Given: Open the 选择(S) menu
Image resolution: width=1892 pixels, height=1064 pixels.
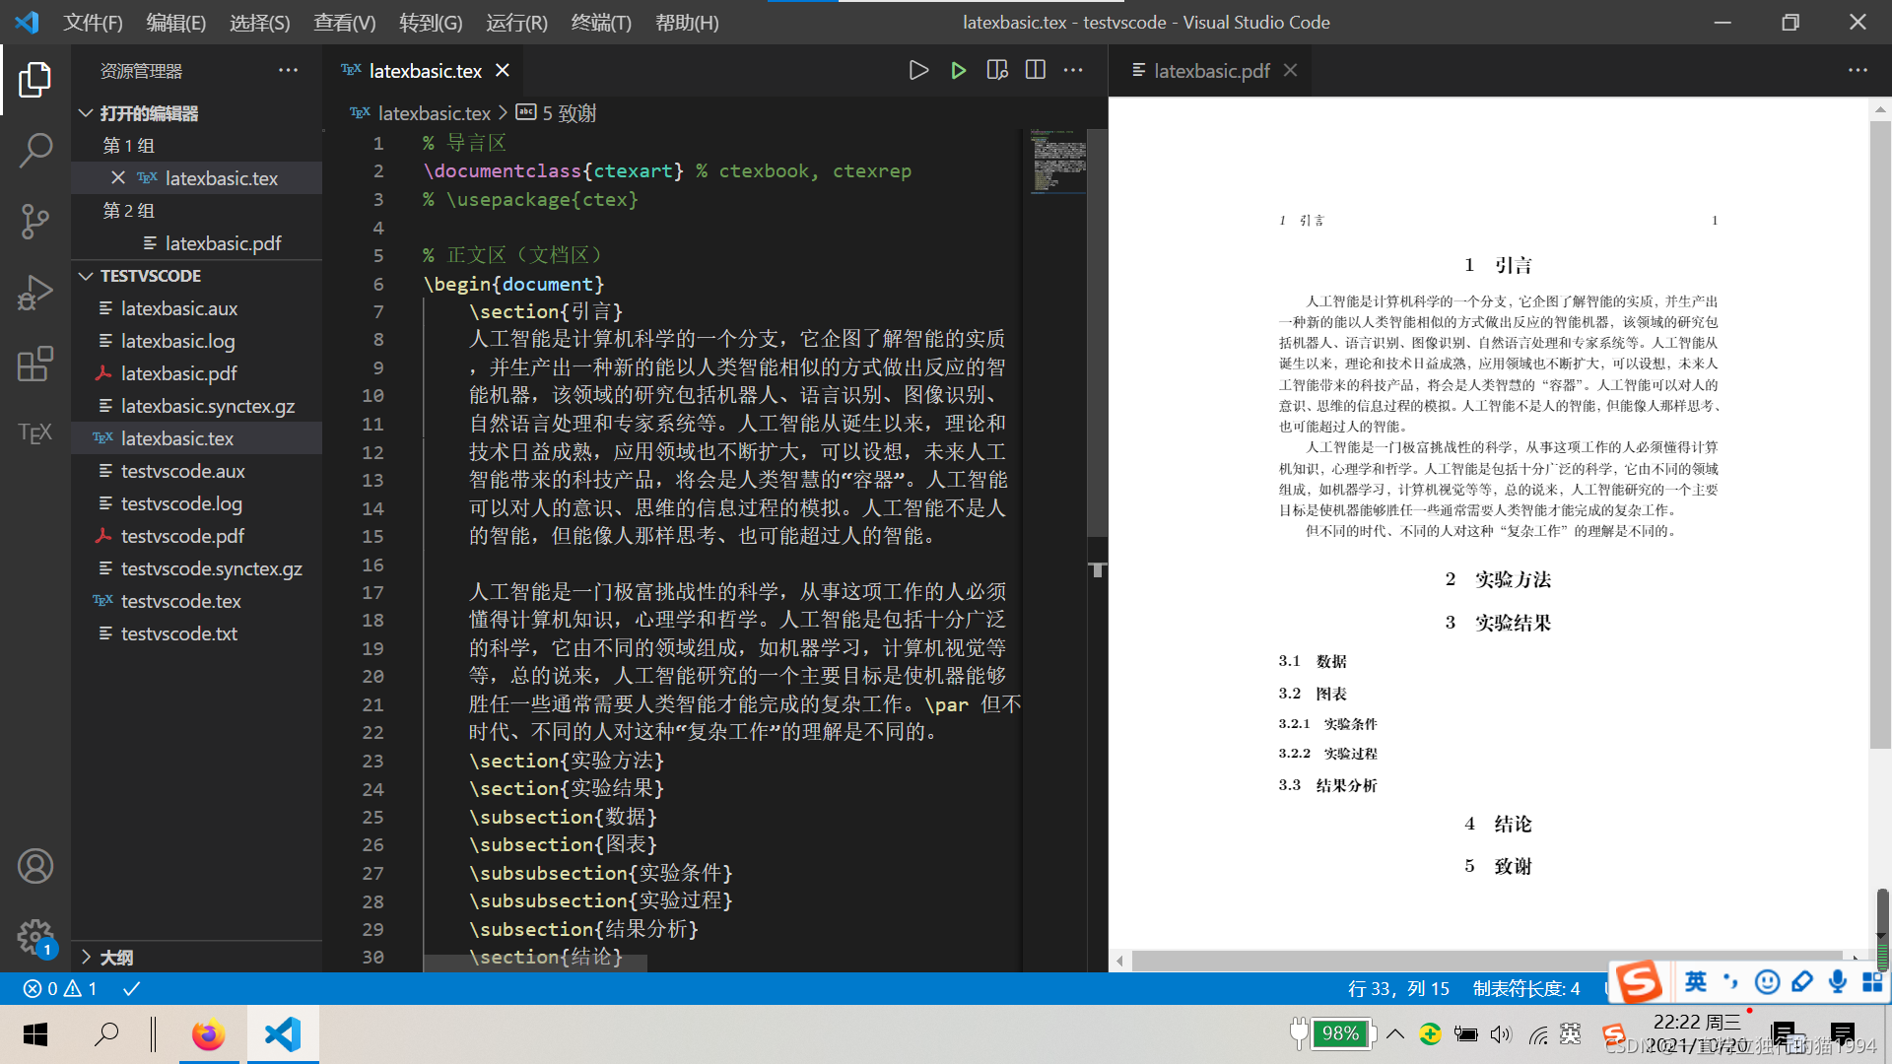Looking at the screenshot, I should tap(260, 23).
